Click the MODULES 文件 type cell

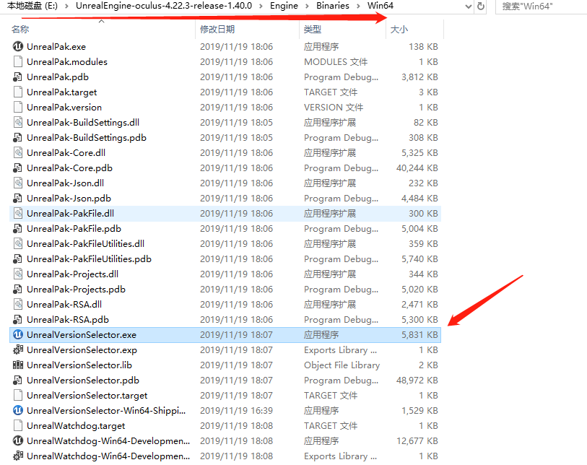click(x=336, y=62)
